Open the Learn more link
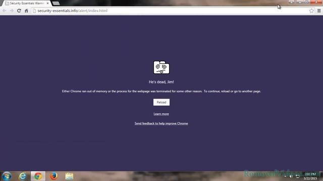This screenshot has width=323, height=181. pyautogui.click(x=161, y=114)
